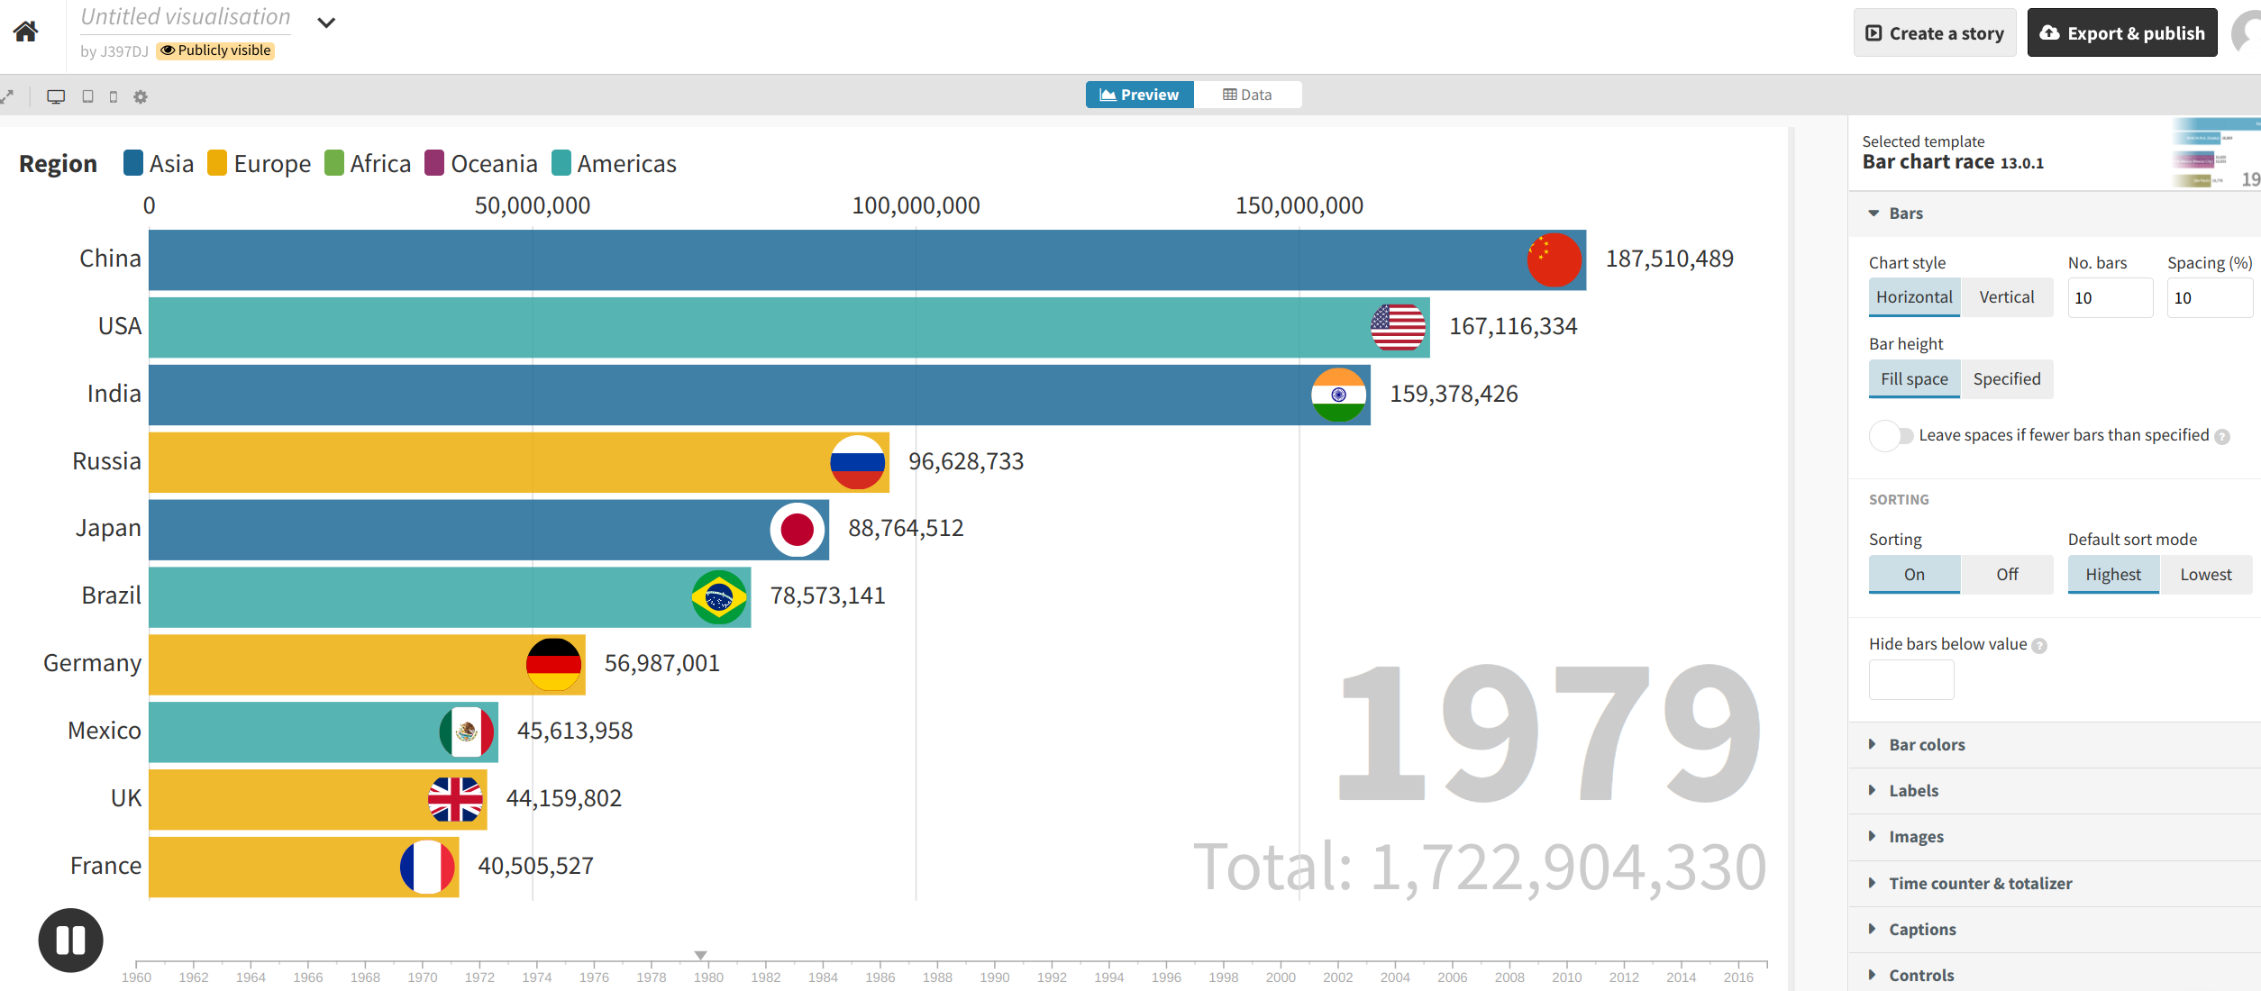
Task: Click 1990 on the timeline axis
Action: point(994,977)
